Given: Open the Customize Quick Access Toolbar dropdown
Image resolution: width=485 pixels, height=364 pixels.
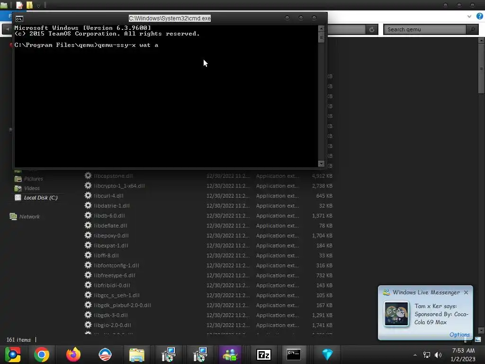Looking at the screenshot, I should 39,6.
